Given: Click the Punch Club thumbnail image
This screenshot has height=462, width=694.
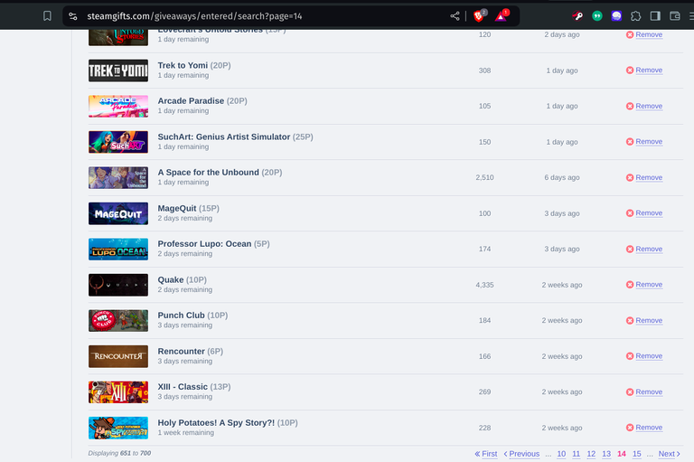Looking at the screenshot, I should 118,321.
